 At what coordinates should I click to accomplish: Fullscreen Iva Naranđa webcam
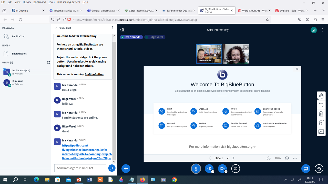[x=219, y=47]
